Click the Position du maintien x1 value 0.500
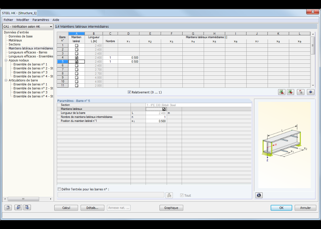 (156, 121)
